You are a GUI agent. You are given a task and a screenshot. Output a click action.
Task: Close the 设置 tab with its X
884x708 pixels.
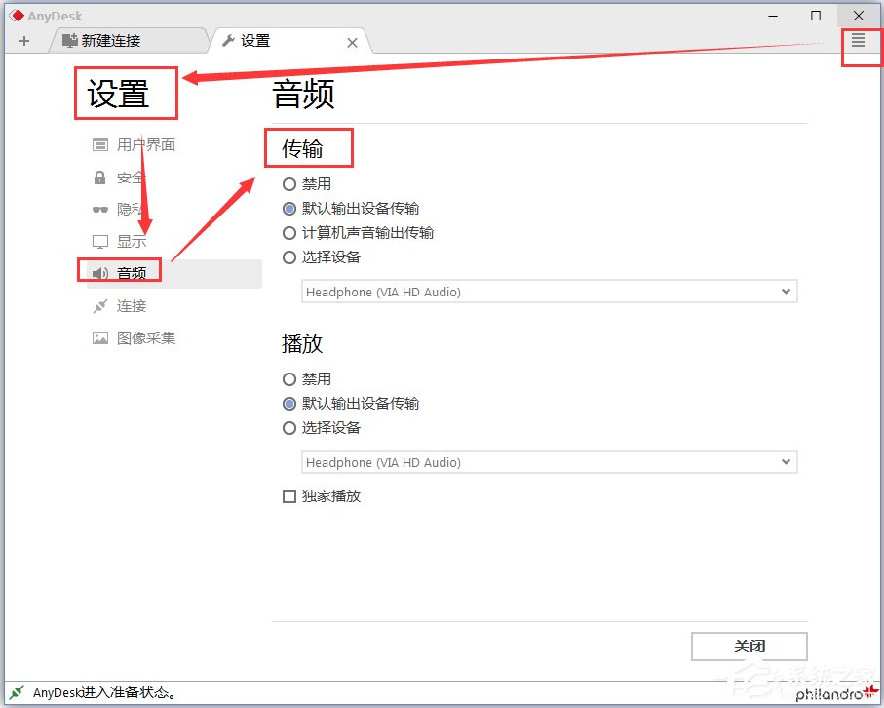[x=352, y=42]
